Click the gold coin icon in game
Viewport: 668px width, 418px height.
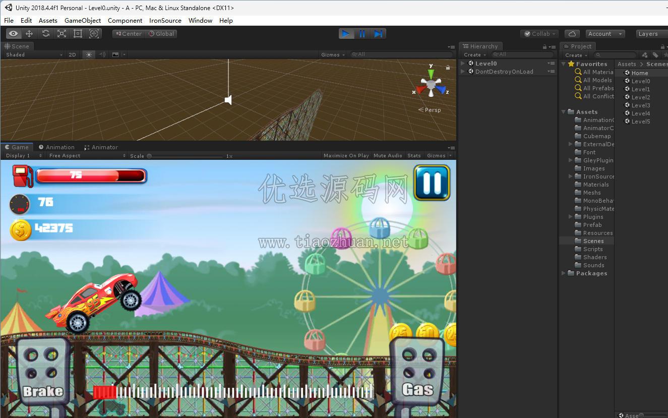point(21,230)
